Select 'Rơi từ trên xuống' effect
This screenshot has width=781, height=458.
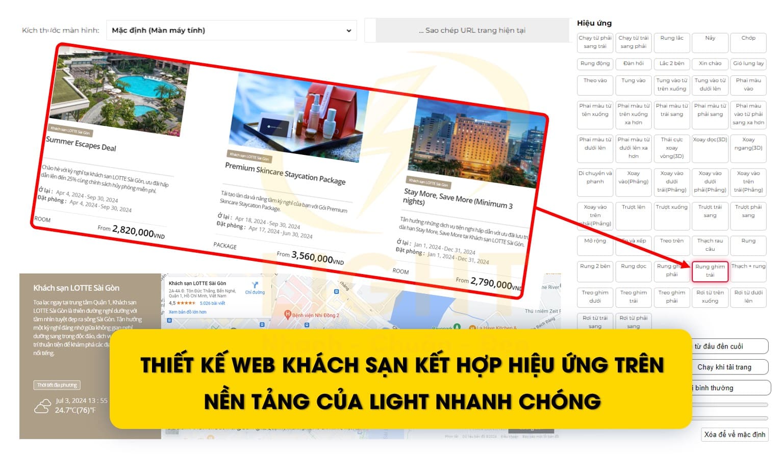point(710,297)
